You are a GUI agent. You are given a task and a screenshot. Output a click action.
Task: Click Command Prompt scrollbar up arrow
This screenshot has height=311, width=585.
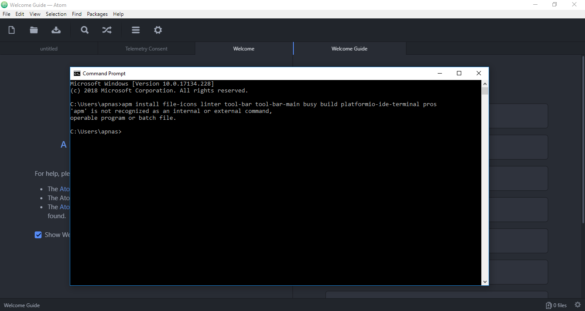pos(485,83)
